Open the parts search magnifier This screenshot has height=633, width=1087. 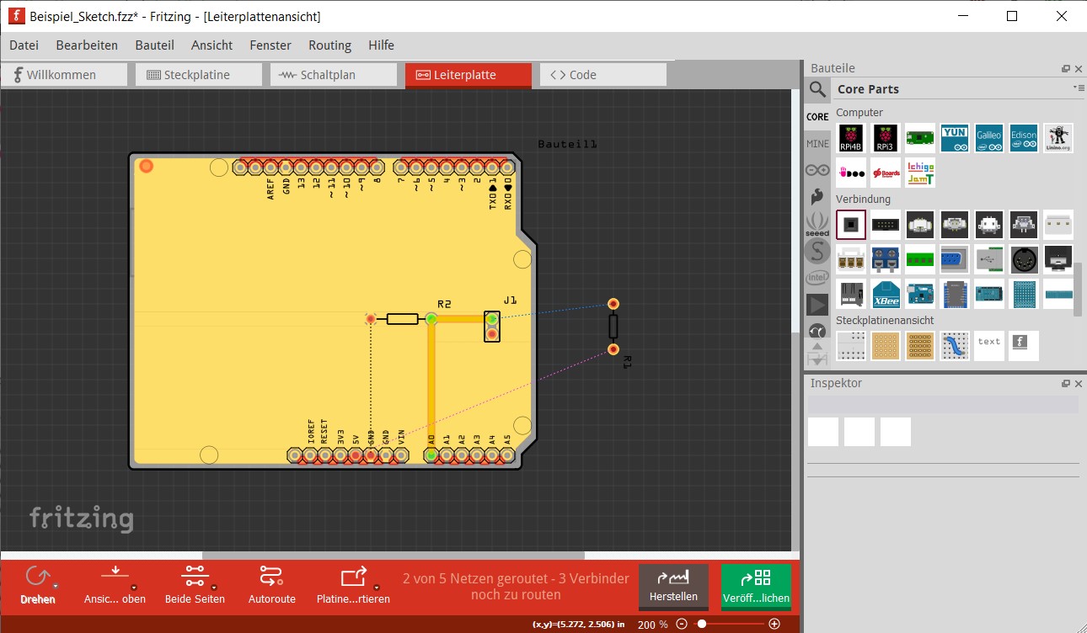click(x=817, y=89)
